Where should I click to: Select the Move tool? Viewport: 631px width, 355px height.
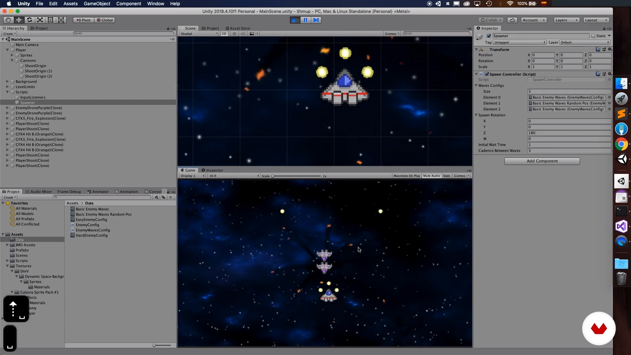(x=19, y=20)
